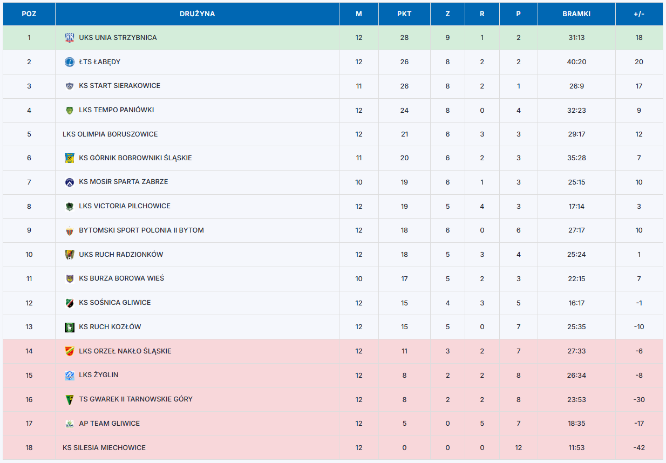Click the BRAMKI column header
Viewport: 666px width, 463px height.
[576, 14]
